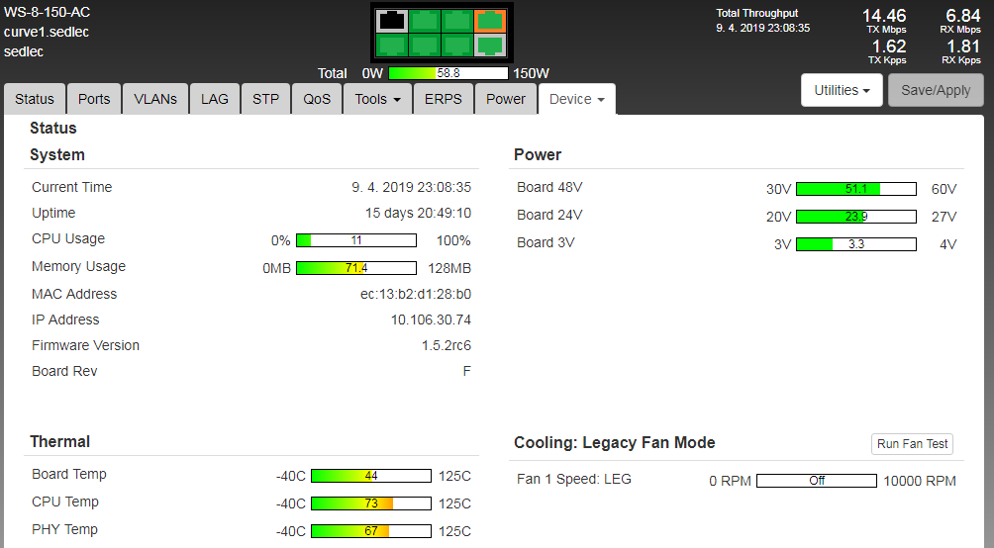Click the CPU Temp gauge bar
This screenshot has height=548, width=994.
coord(371,503)
